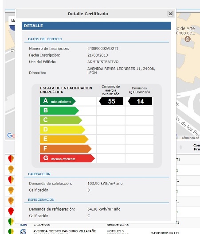Click the C rating bar
200x234 pixels.
[61, 120]
